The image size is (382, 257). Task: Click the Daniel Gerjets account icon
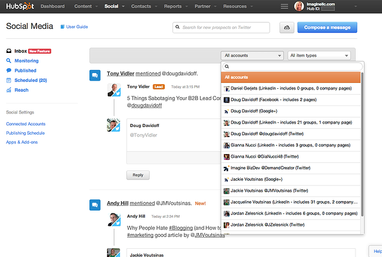[x=227, y=89]
